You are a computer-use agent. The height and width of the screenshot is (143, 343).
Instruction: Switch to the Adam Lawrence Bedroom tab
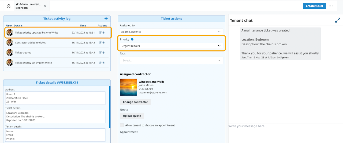pos(28,6)
